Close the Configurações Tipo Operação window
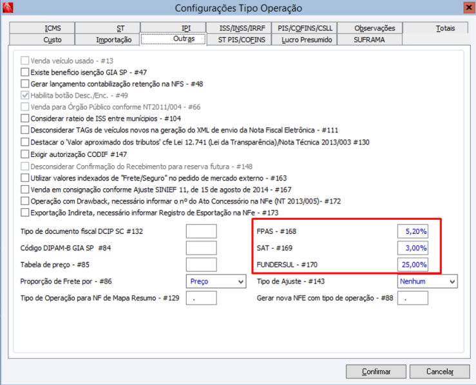The height and width of the screenshot is (385, 476). 468,7
